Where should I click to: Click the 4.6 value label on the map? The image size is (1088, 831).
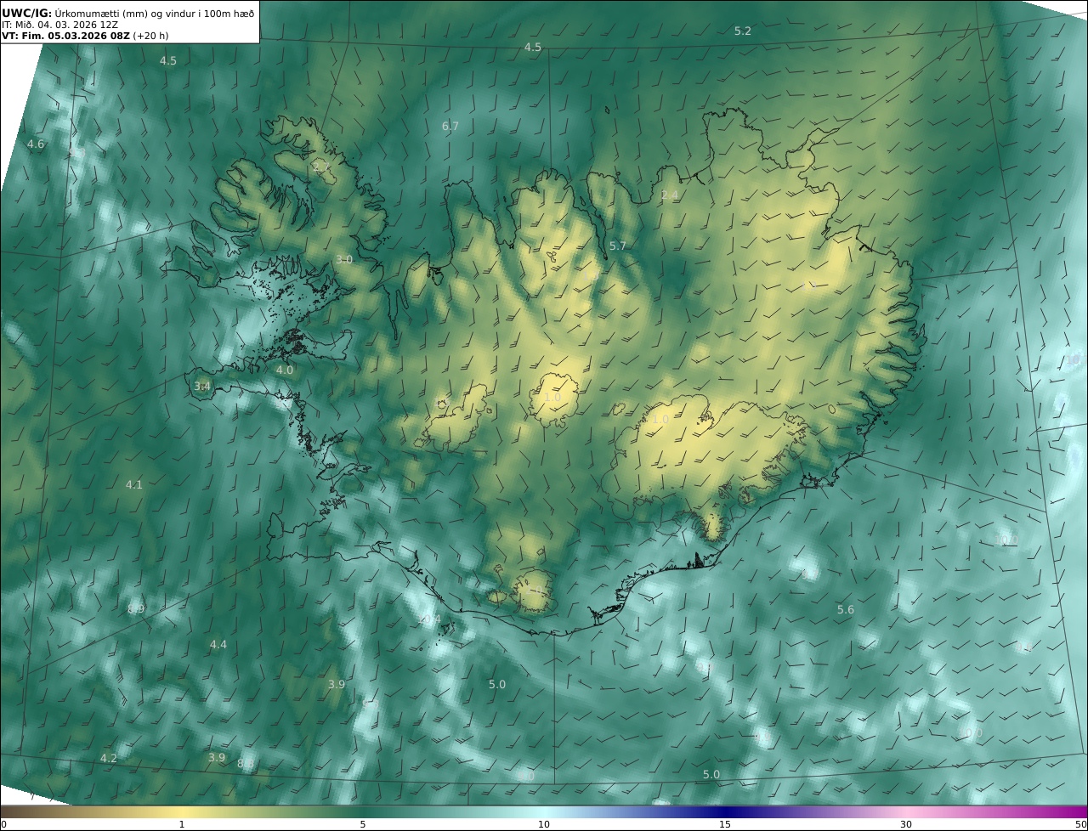coord(36,144)
